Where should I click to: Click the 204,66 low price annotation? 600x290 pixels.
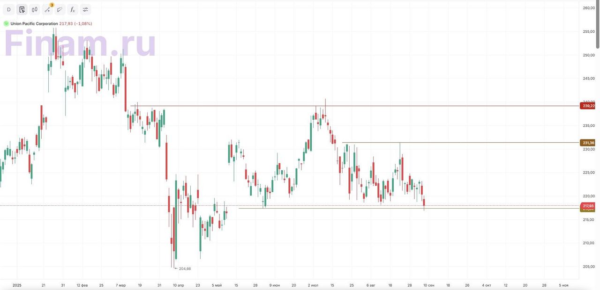click(184, 268)
